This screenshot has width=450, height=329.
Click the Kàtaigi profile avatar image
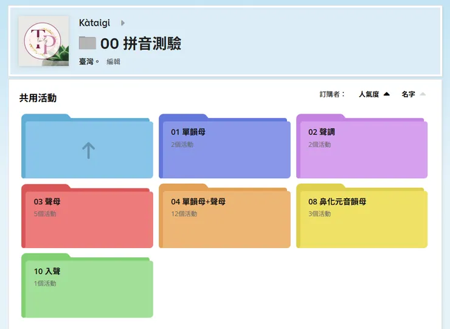pyautogui.click(x=44, y=41)
